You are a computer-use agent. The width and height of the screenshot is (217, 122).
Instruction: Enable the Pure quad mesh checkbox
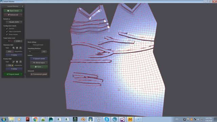click(31, 45)
